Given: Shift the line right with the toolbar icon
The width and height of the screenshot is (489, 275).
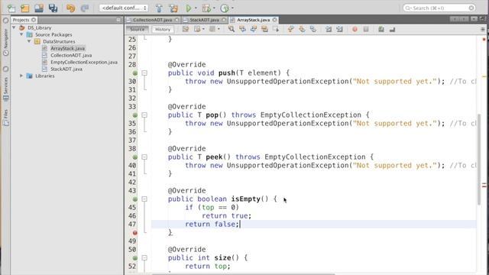Looking at the screenshot, I should pos(339,29).
